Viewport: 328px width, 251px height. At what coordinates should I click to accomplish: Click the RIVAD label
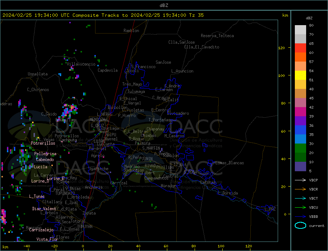tap(151, 166)
